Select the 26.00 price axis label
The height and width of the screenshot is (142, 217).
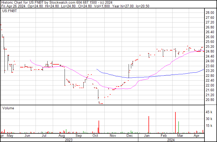click(210, 37)
